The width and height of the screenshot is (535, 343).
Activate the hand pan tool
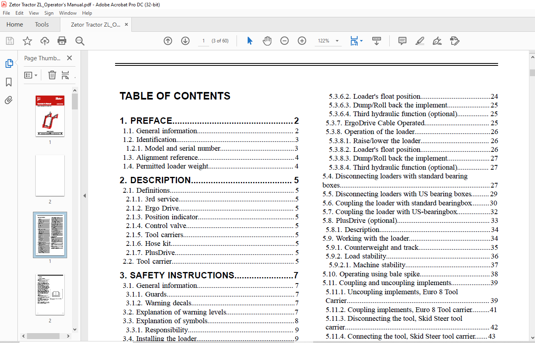coord(267,41)
